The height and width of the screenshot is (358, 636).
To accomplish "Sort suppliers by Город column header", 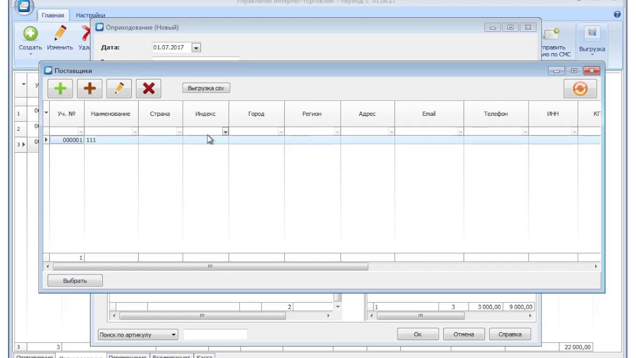I will pyautogui.click(x=256, y=114).
